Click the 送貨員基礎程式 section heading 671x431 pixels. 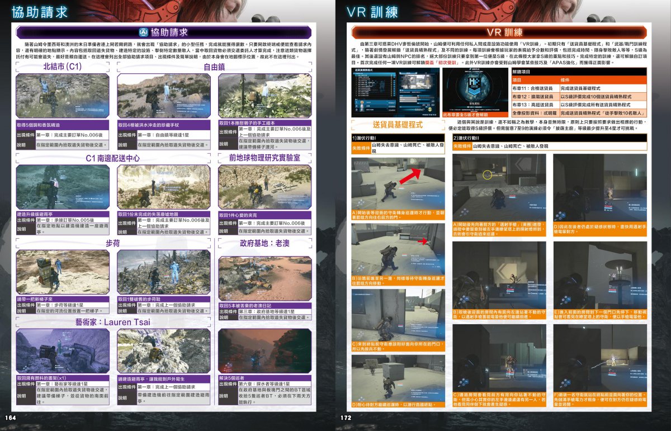pos(398,125)
